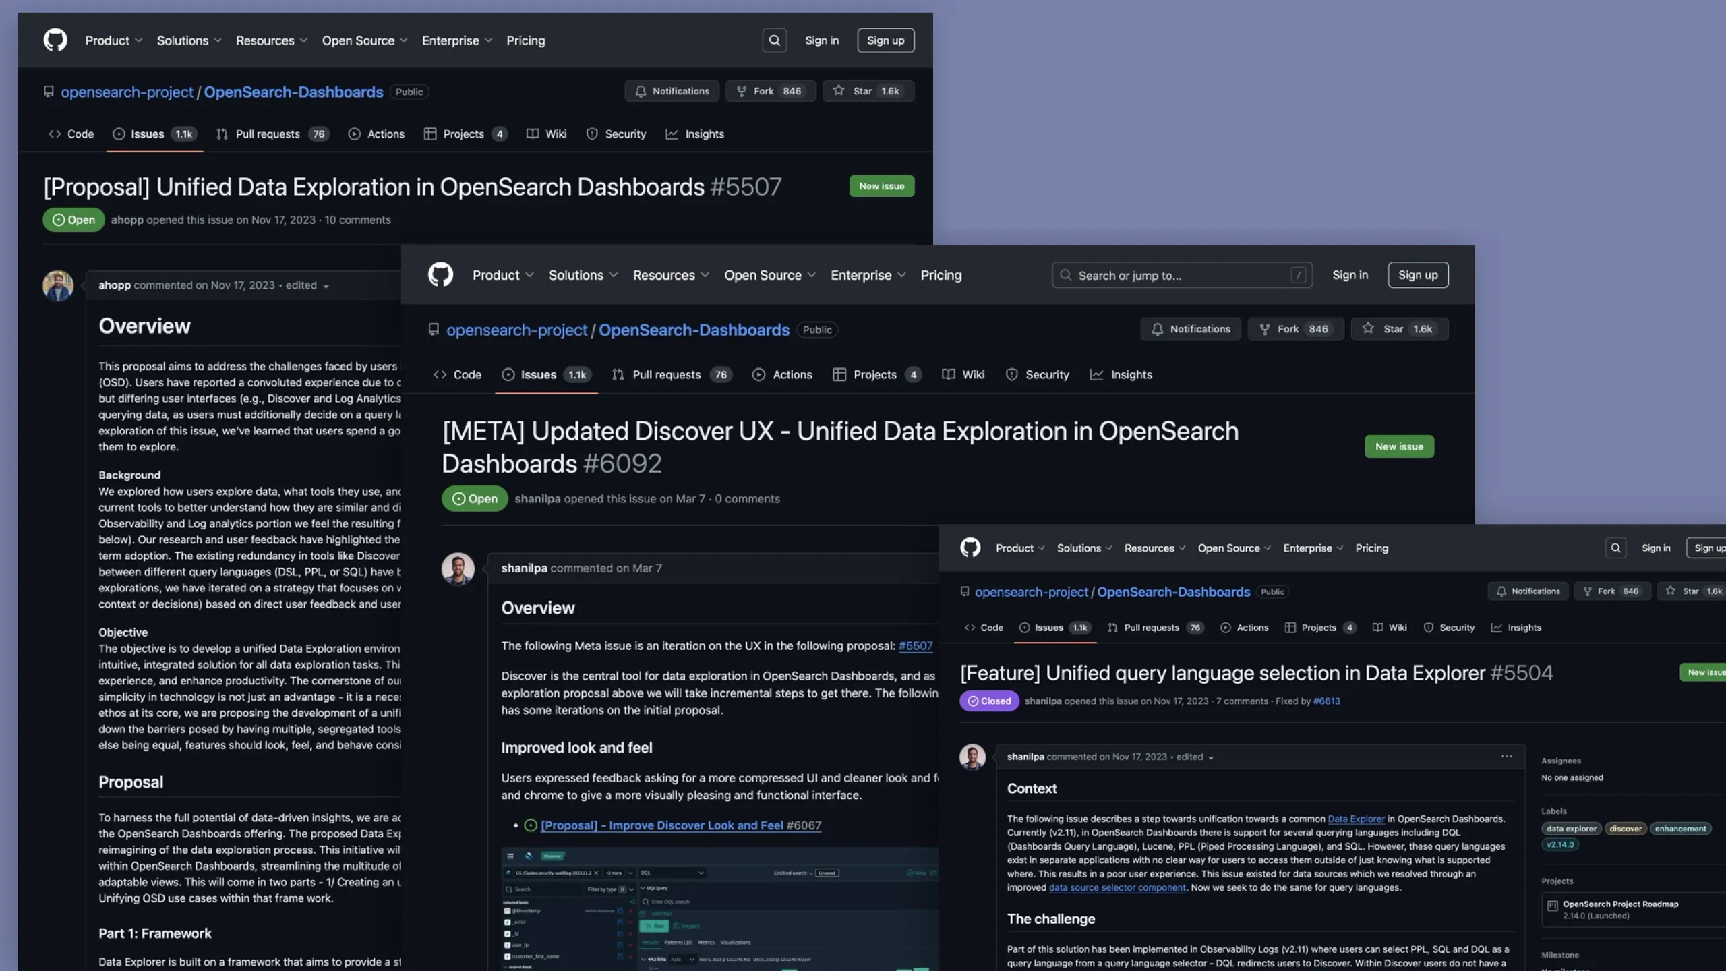Screen dimensions: 1726x971
Task: Click GitHub logo in top-left issue #5507 window
Action: (55, 40)
